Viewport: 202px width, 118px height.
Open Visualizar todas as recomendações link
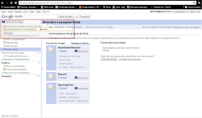pos(16,73)
